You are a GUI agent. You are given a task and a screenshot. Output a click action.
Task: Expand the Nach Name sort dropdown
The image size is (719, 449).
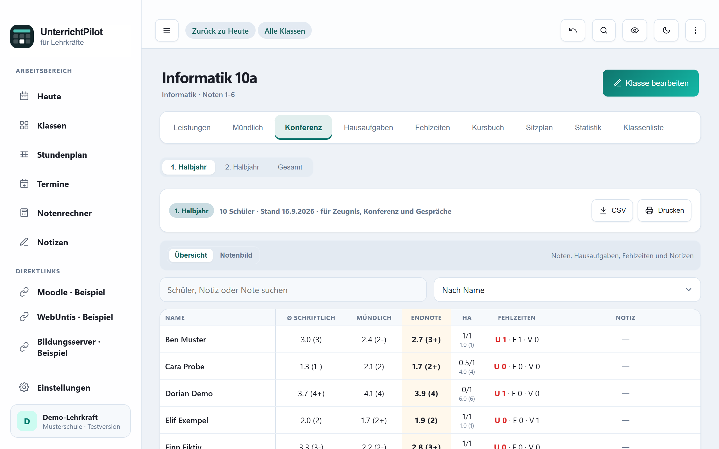(x=567, y=290)
